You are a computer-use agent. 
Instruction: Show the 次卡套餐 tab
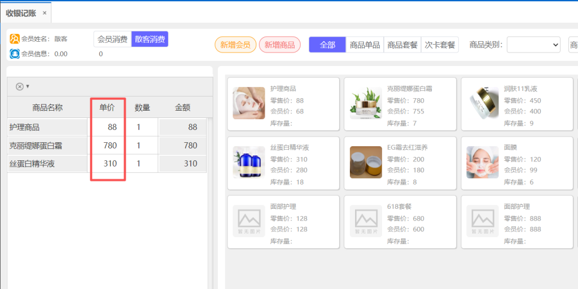[440, 45]
